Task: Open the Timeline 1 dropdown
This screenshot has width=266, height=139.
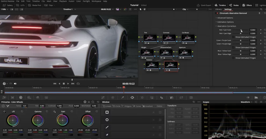Action: click(x=69, y=9)
